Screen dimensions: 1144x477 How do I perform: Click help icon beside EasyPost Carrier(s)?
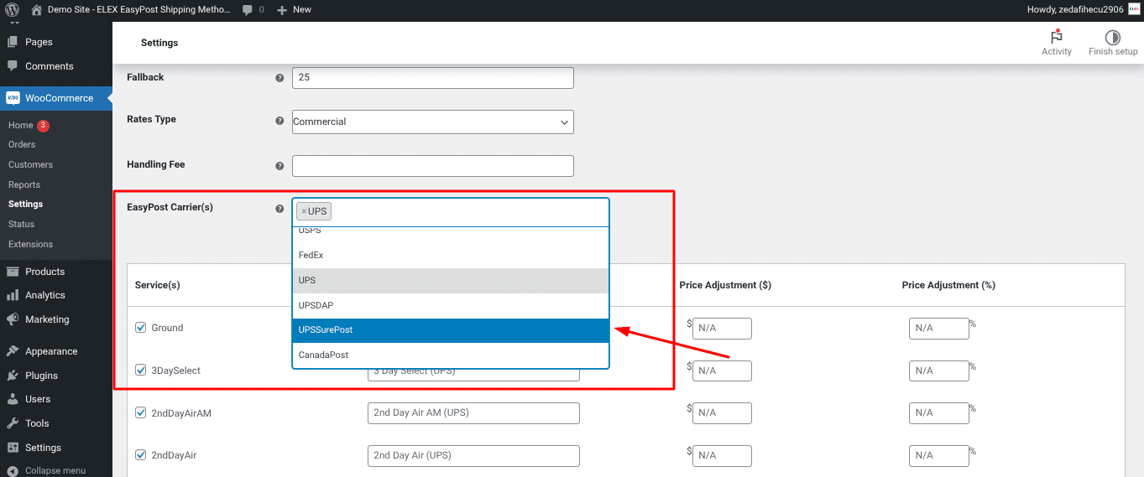279,209
